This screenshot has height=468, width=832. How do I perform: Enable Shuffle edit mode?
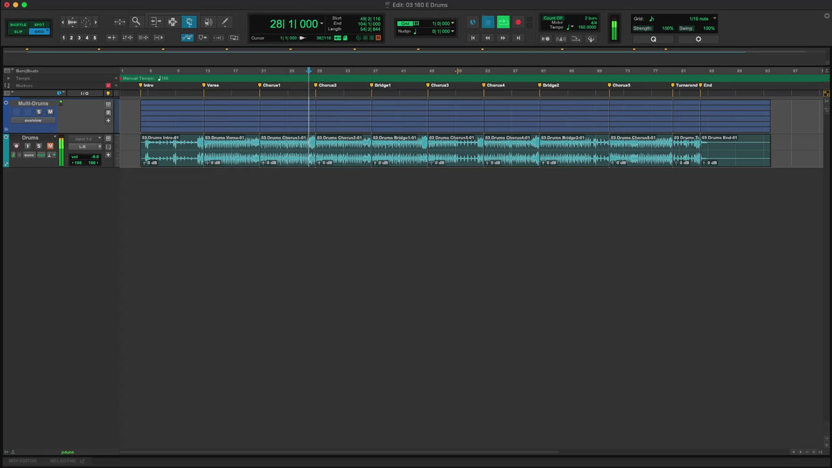pyautogui.click(x=18, y=25)
